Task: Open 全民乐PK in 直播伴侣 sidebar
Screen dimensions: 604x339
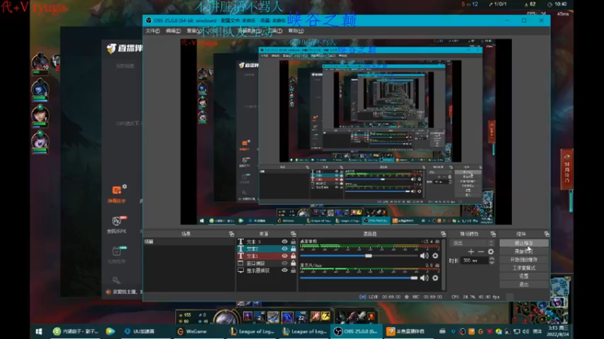Action: (x=117, y=224)
